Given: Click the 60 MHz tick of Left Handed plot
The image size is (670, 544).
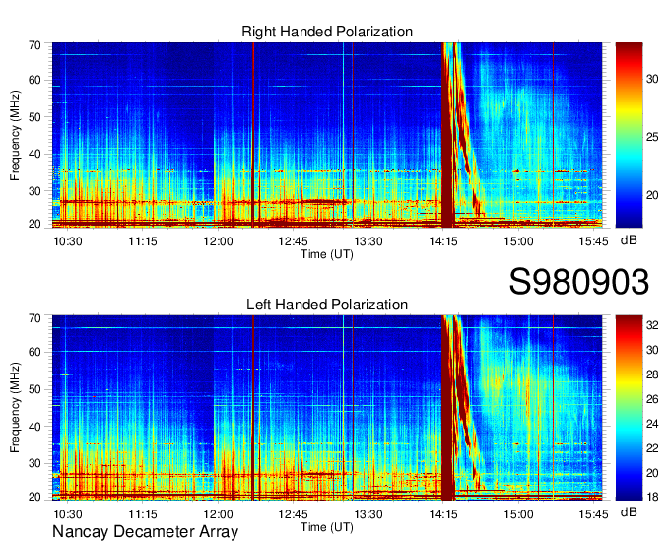Looking at the screenshot, I should pos(34,352).
